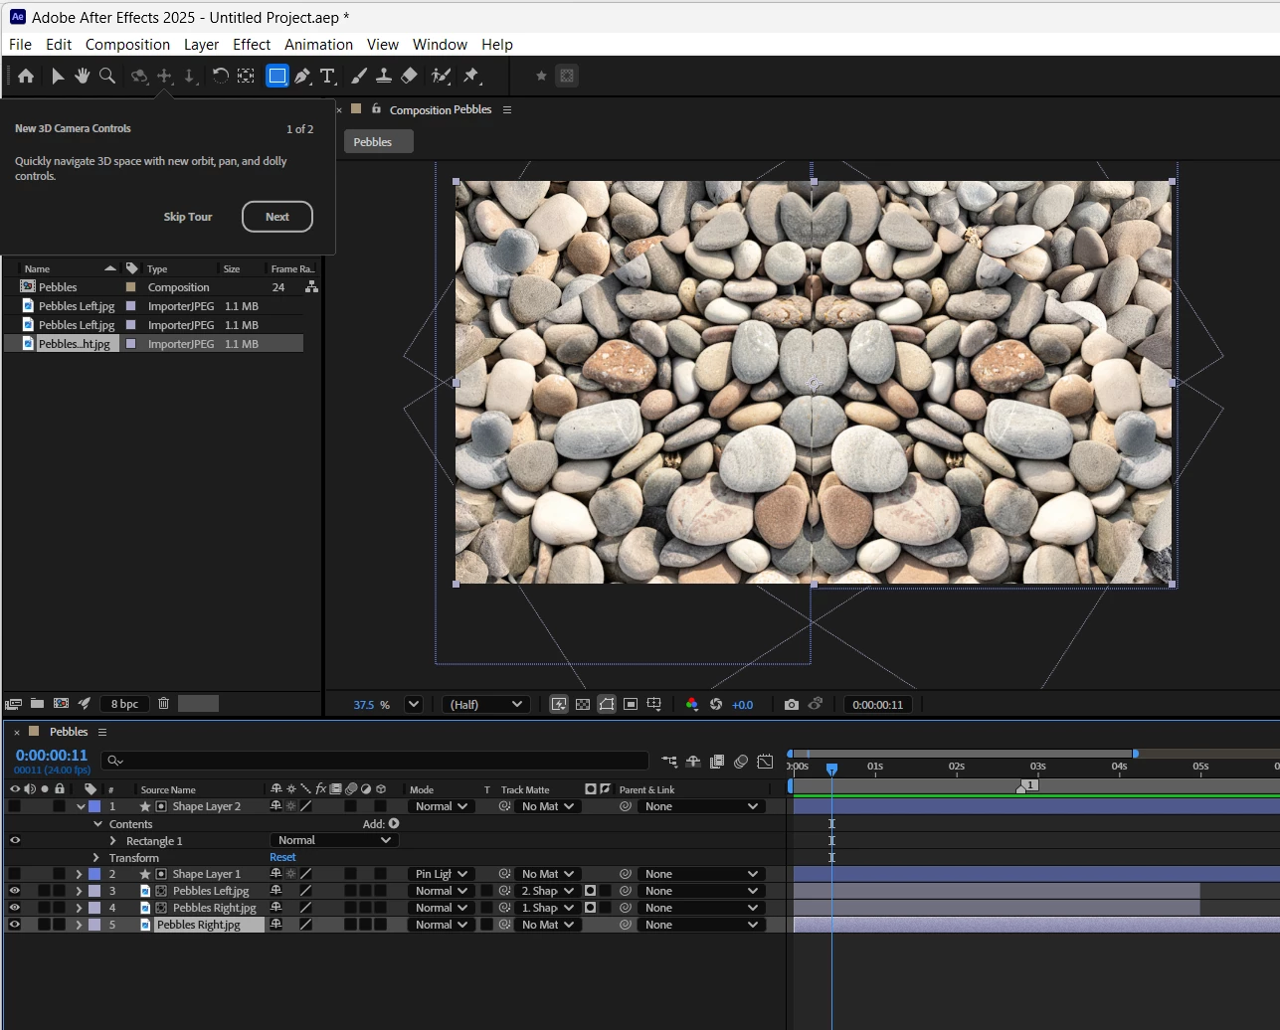Open the Animation menu

[318, 45]
